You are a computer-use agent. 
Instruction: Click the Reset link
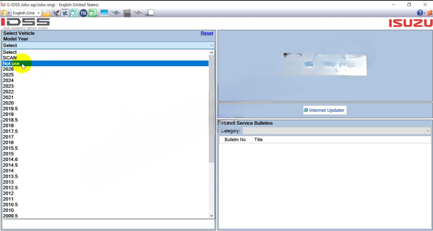[207, 33]
